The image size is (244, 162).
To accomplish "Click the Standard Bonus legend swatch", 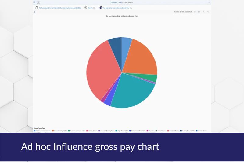I will 168,131.
